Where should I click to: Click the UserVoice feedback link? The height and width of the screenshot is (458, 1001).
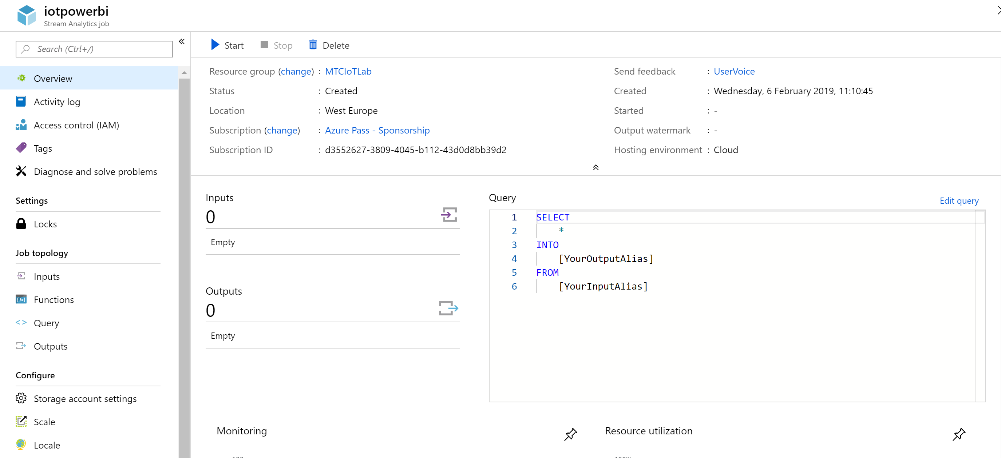733,71
